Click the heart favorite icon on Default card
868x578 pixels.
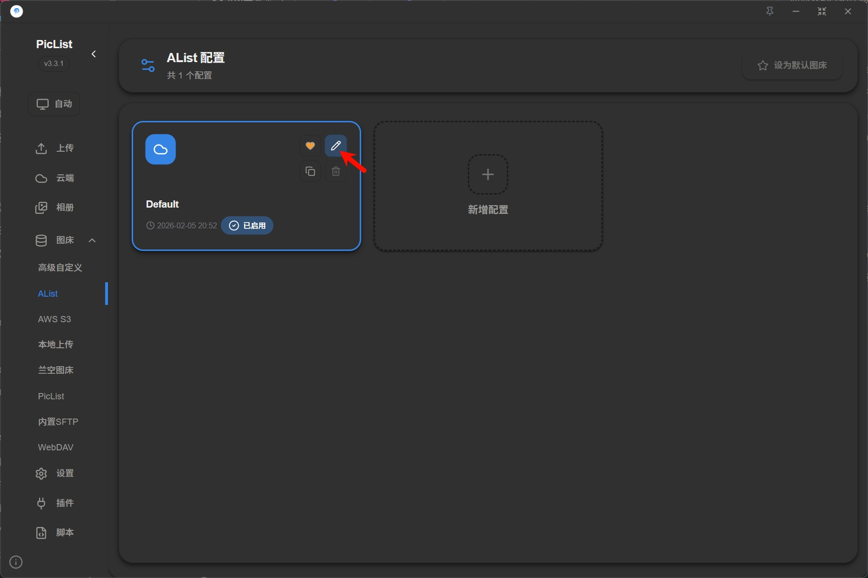pos(310,145)
